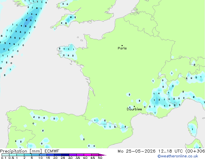Select the 40–45 mm magenta legend swatch
The width and height of the screenshot is (205, 159).
click(88, 155)
